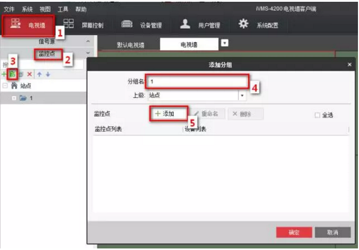Click the blue move-up arrow icon
The image size is (359, 250).
click(39, 75)
